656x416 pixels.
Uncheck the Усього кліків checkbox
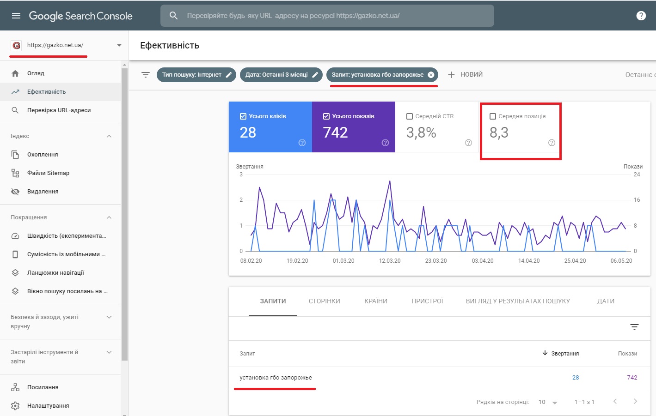point(243,116)
